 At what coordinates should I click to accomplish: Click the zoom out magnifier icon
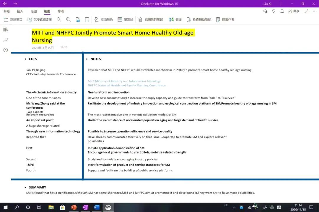coord(59,19)
